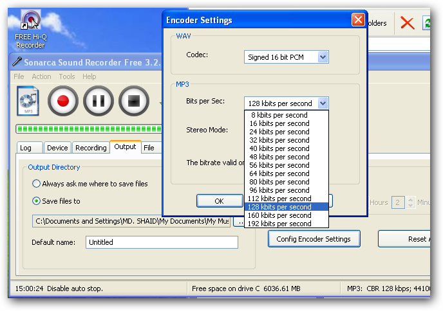Choose 48 kbits per second
The image size is (443, 311).
(286, 157)
